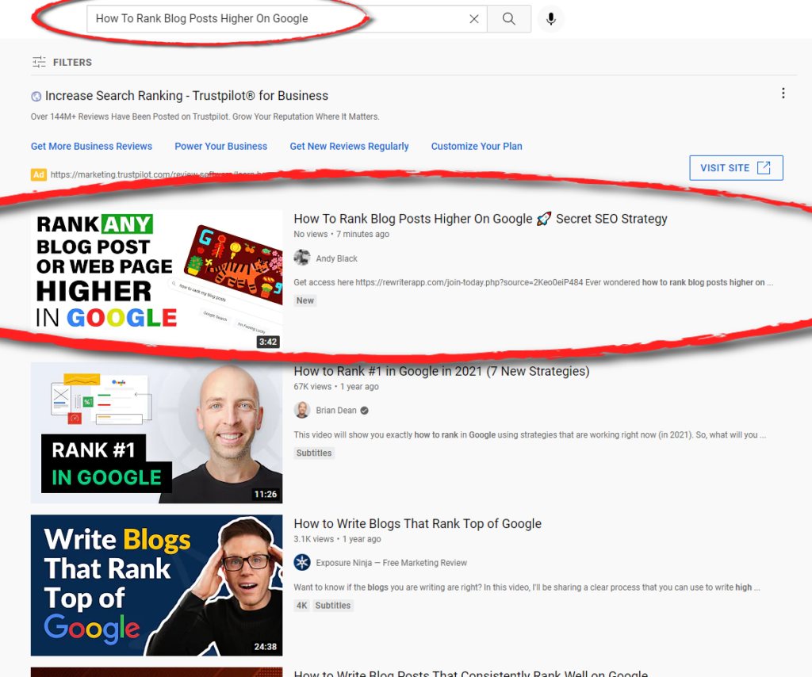Open Get New Reviews Regularly link
The height and width of the screenshot is (677, 812).
pos(349,147)
